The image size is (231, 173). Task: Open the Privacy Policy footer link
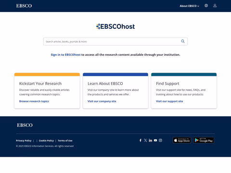(24, 141)
